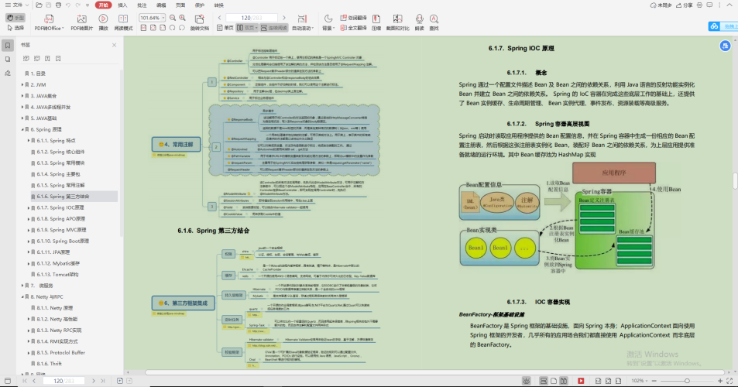Jump to last page in status bar

(102, 380)
